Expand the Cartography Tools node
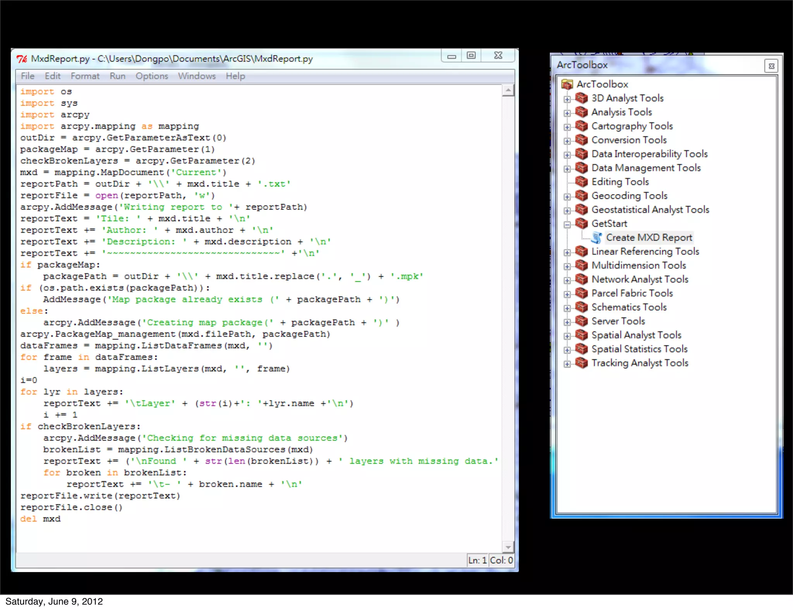This screenshot has height=610, width=793. [567, 127]
